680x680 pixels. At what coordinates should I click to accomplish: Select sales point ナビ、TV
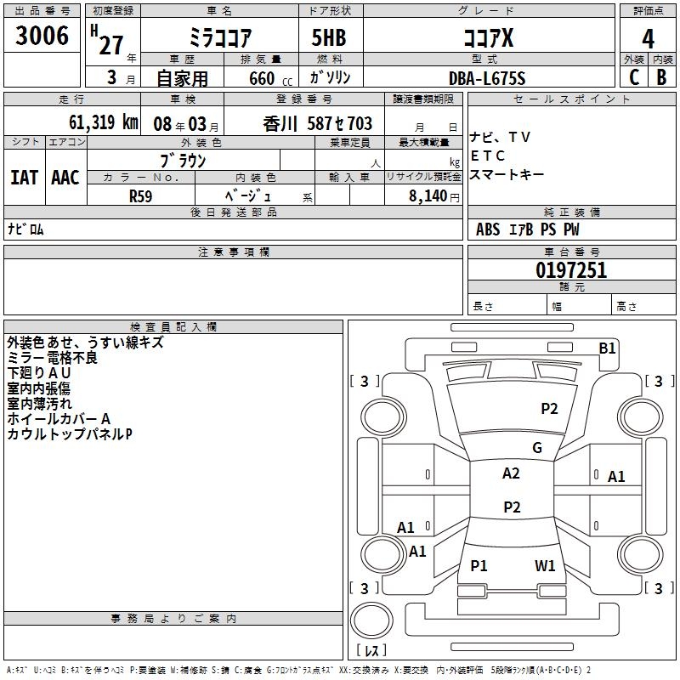point(500,138)
